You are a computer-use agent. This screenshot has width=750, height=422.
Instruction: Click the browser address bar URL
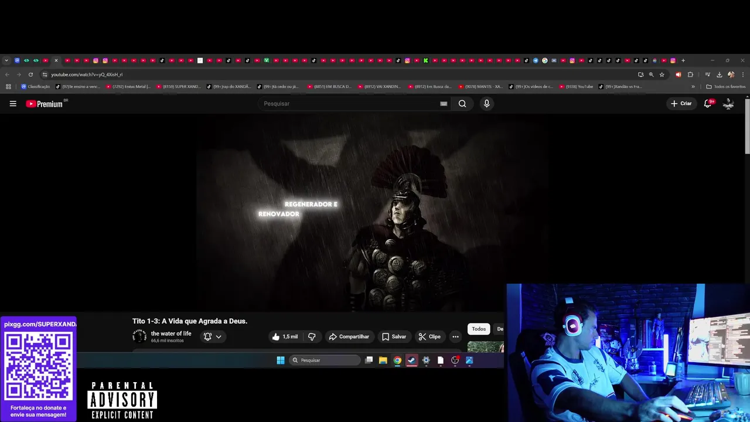(87, 74)
